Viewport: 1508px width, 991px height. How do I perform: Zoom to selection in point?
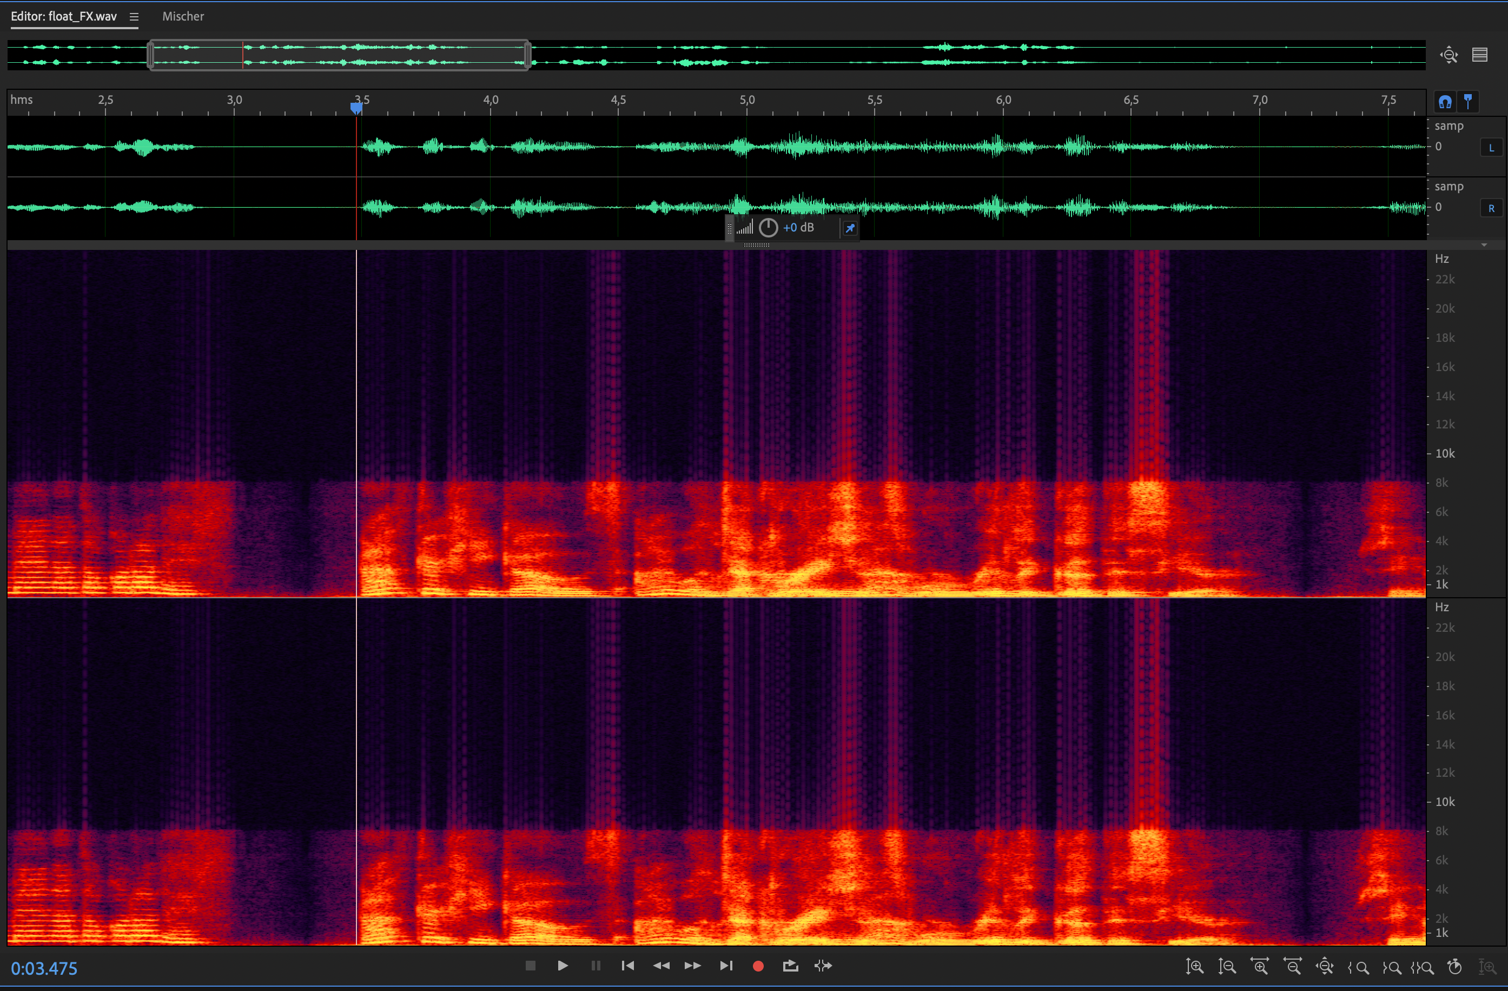click(x=1358, y=967)
